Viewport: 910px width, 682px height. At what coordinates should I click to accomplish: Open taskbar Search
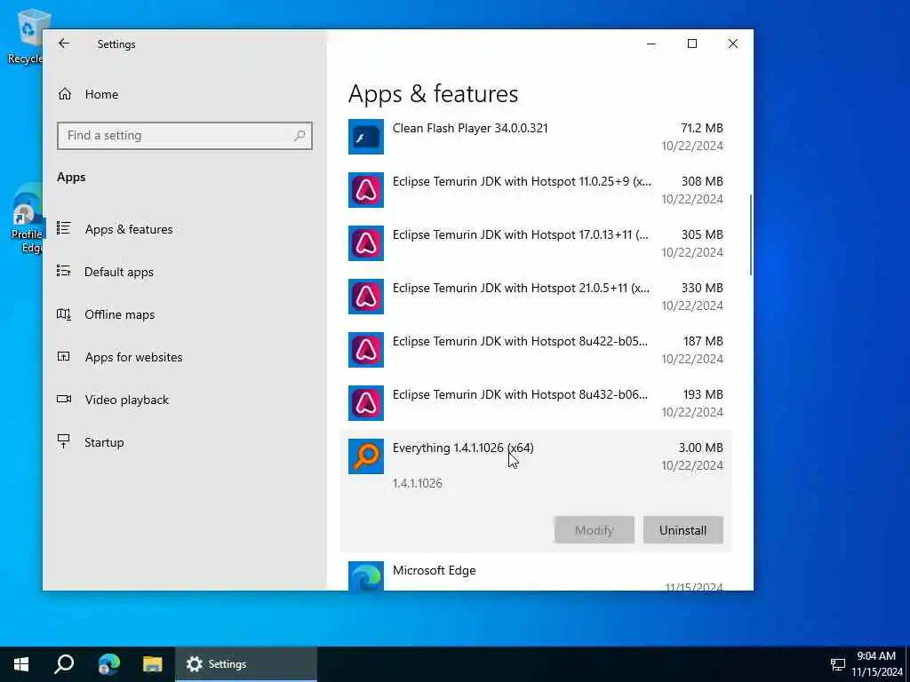[x=64, y=664]
